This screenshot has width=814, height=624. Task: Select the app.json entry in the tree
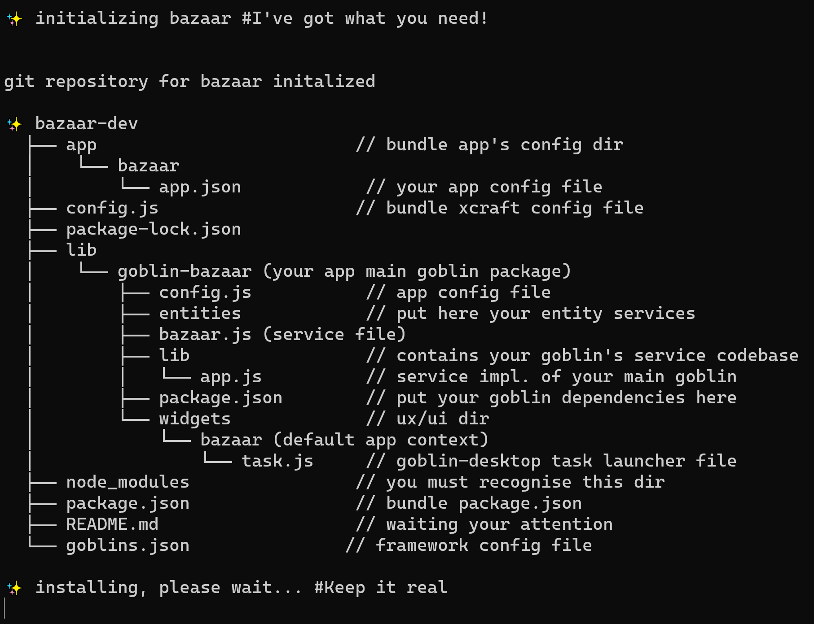200,187
